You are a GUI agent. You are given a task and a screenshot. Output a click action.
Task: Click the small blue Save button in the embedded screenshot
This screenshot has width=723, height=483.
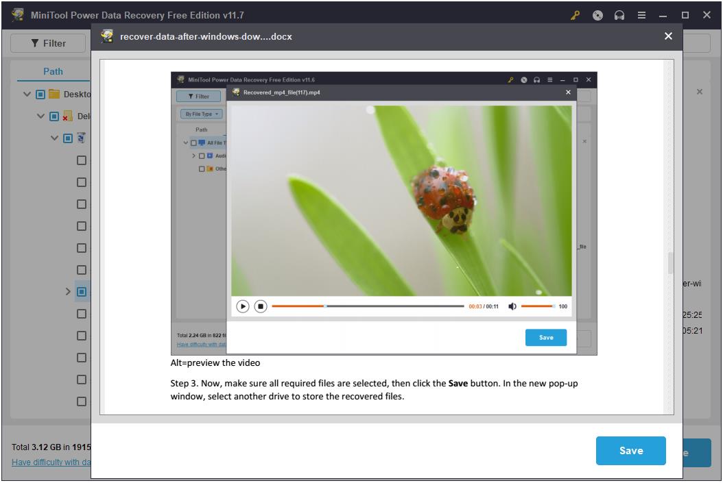pos(546,338)
